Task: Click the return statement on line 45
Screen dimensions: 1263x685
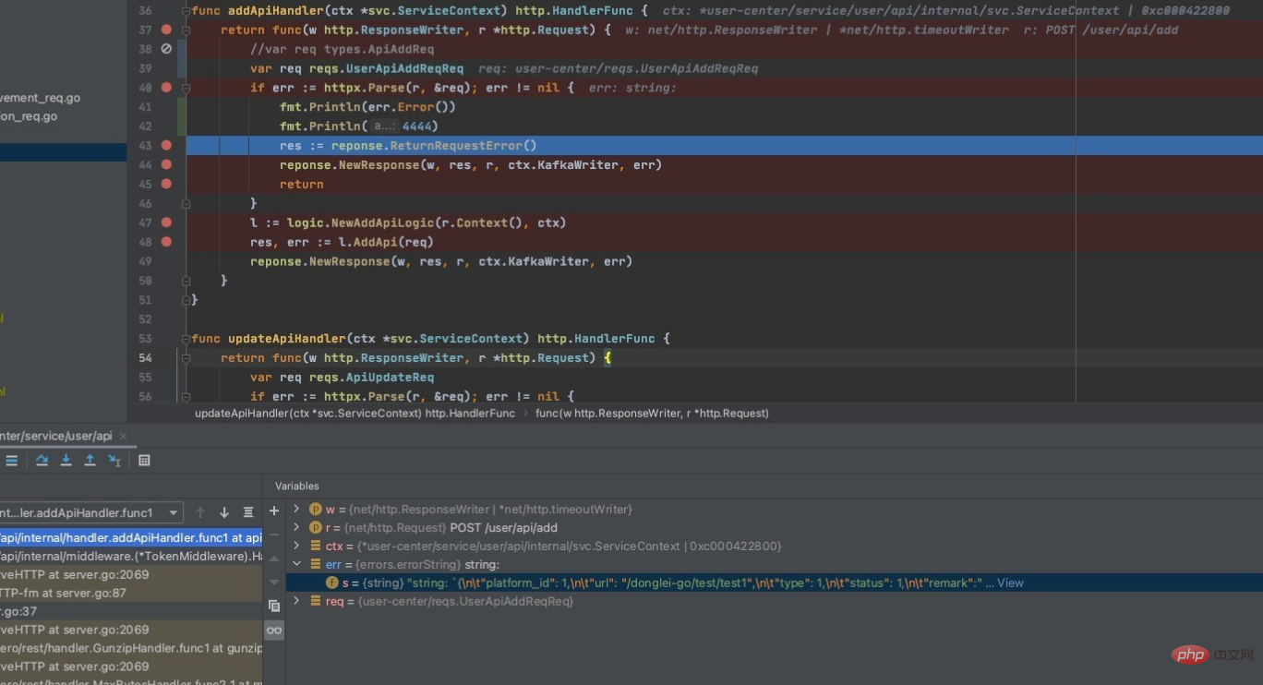Action: (302, 184)
